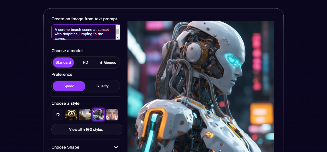
Task: Click the Choose a model label
Action: (x=67, y=51)
